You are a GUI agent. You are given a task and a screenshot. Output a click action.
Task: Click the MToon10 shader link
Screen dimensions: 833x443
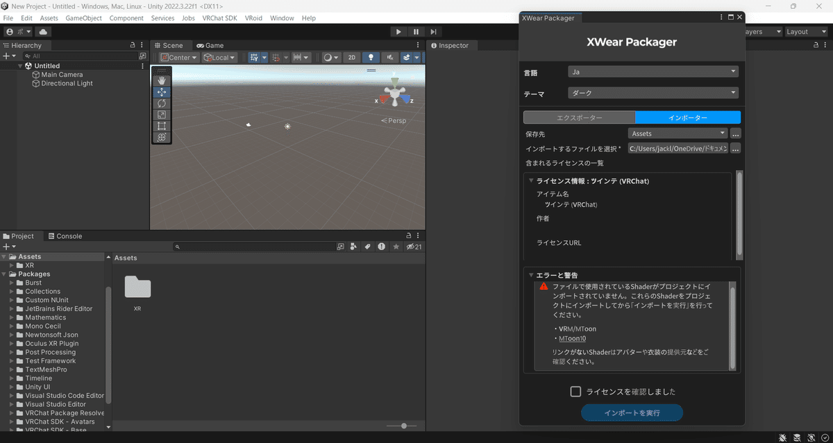[x=572, y=338]
